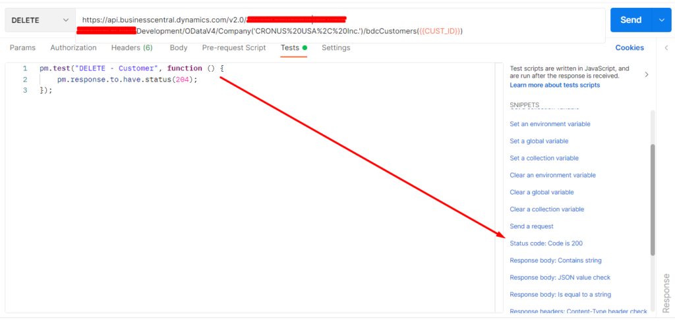
Task: Click the blue Send button
Action: pyautogui.click(x=631, y=20)
